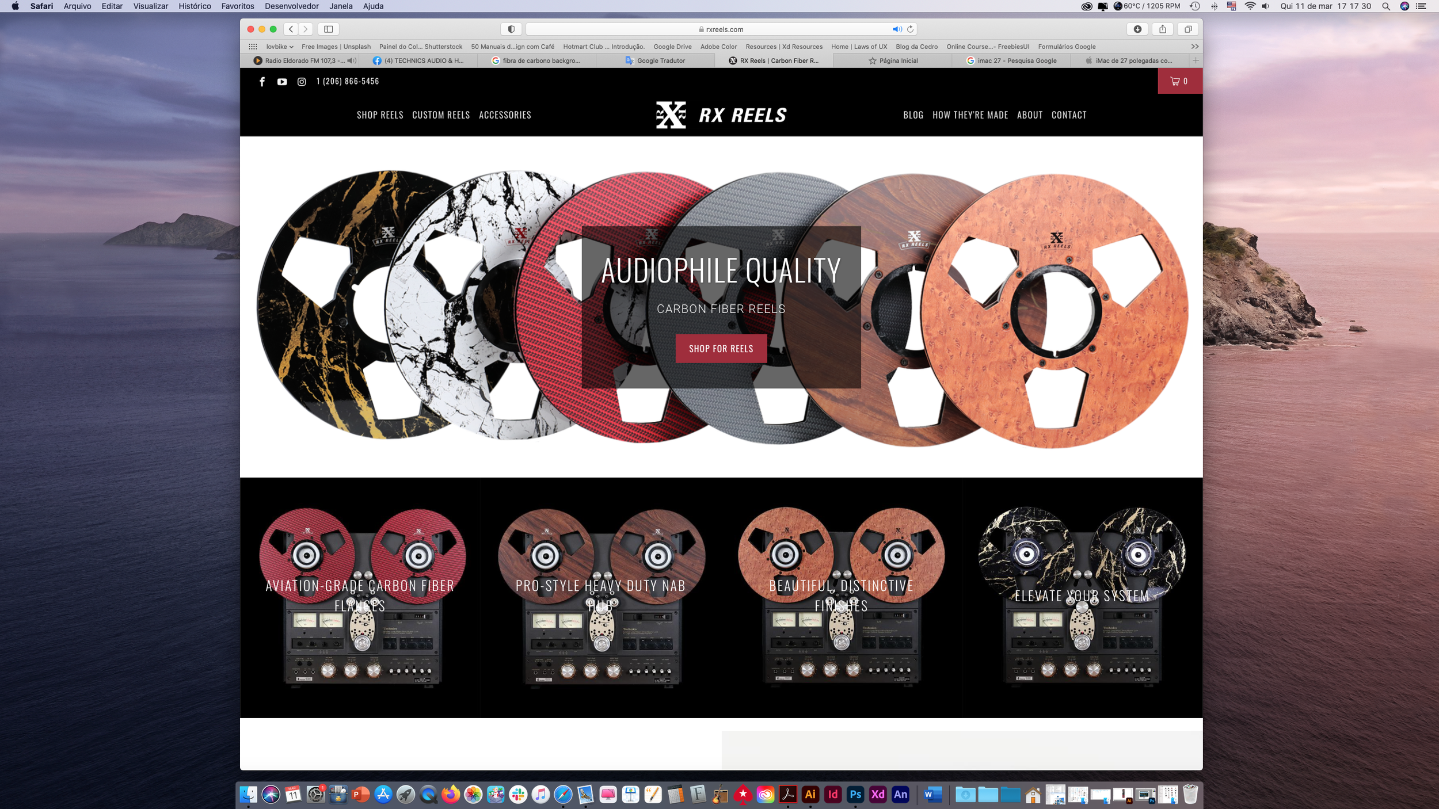Add a new Safari tab with the plus button
Image resolution: width=1439 pixels, height=809 pixels.
coord(1196,60)
